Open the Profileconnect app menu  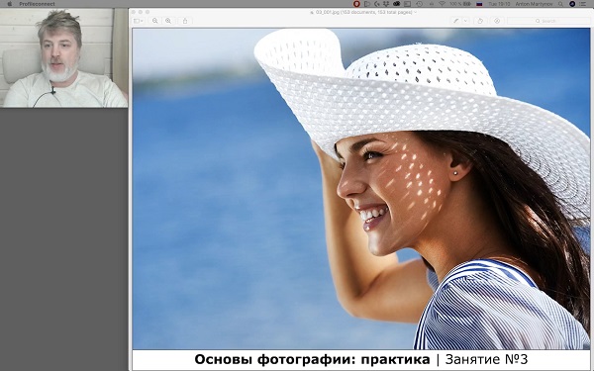click(x=37, y=4)
